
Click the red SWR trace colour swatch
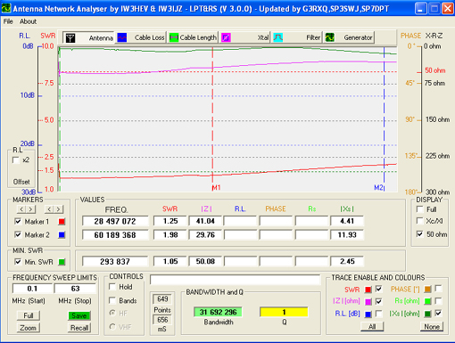click(368, 290)
